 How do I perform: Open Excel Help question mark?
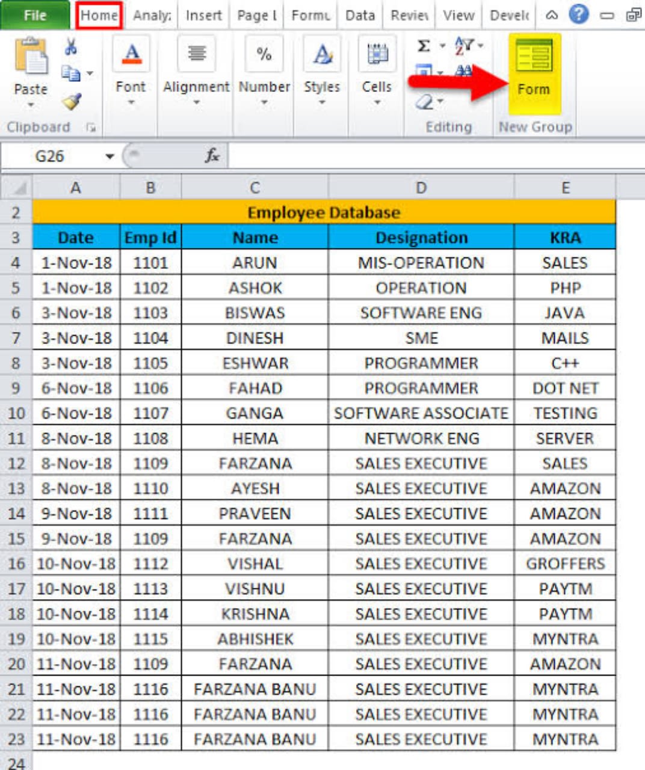point(579,14)
